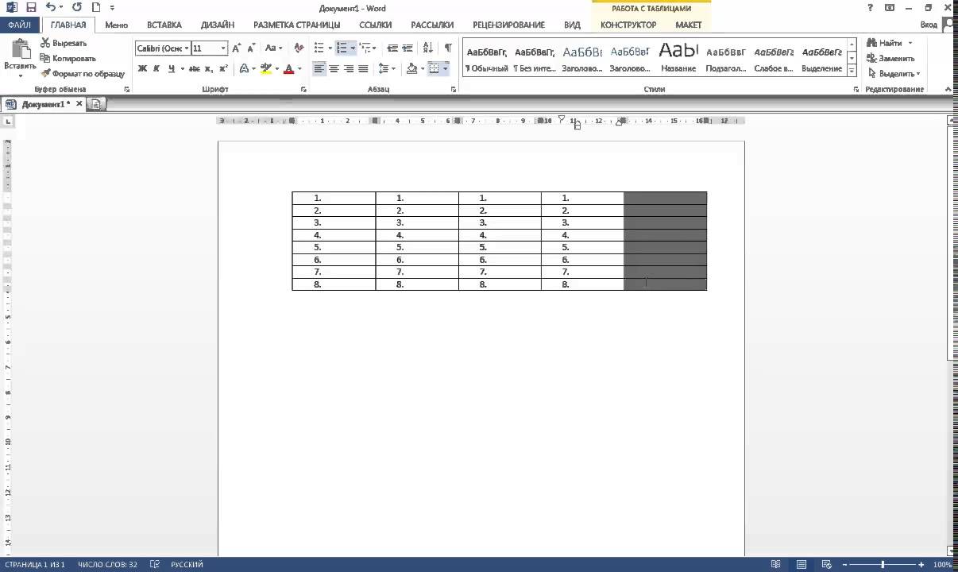
Task: Switch to read mode view
Action: coord(776,565)
